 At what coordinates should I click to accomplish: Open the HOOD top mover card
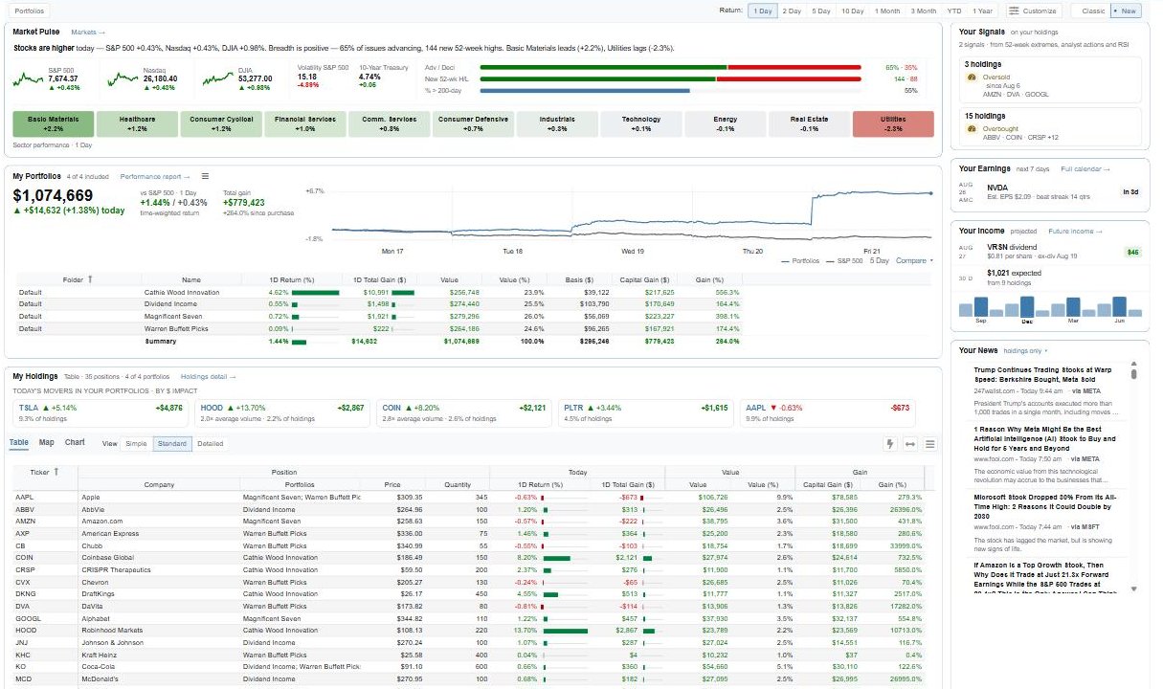tap(281, 412)
